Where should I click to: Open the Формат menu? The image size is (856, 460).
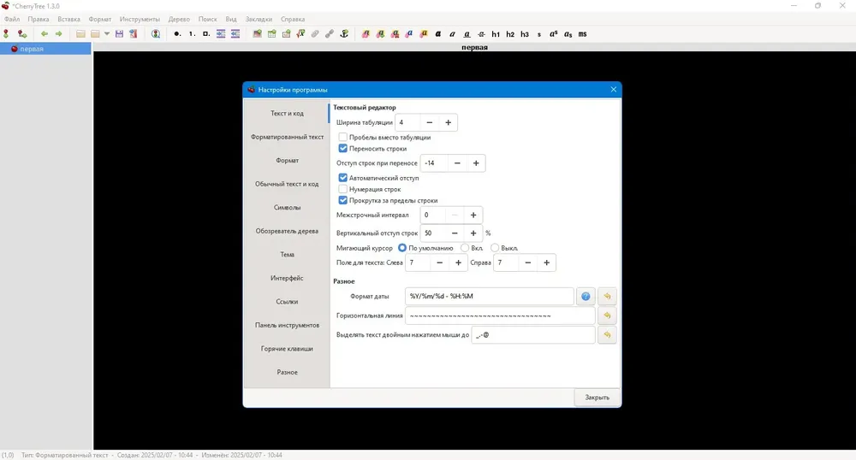(x=100, y=19)
